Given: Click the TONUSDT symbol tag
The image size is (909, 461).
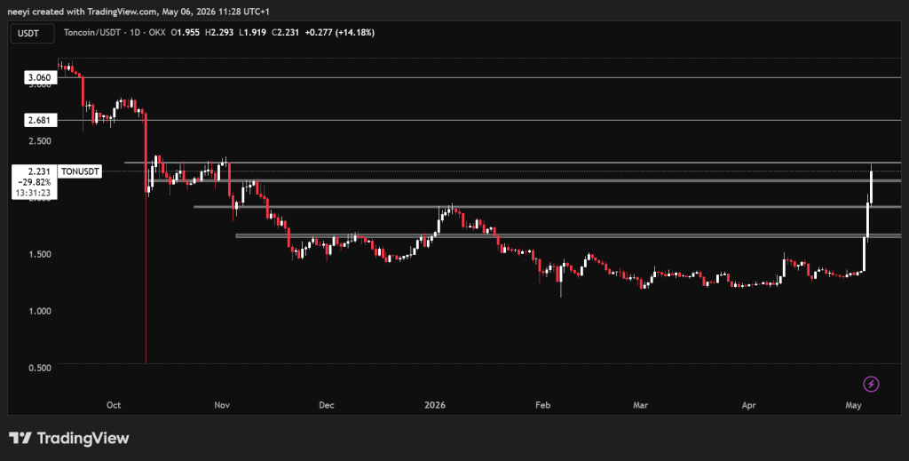Looking at the screenshot, I should 81,171.
